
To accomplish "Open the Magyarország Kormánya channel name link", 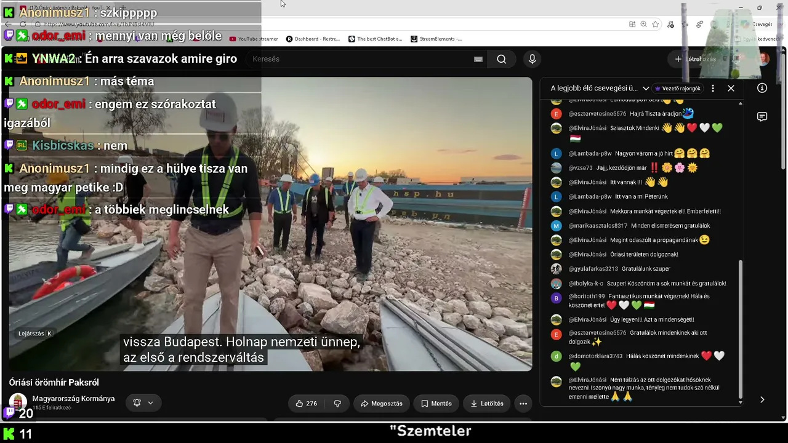I will coord(73,399).
